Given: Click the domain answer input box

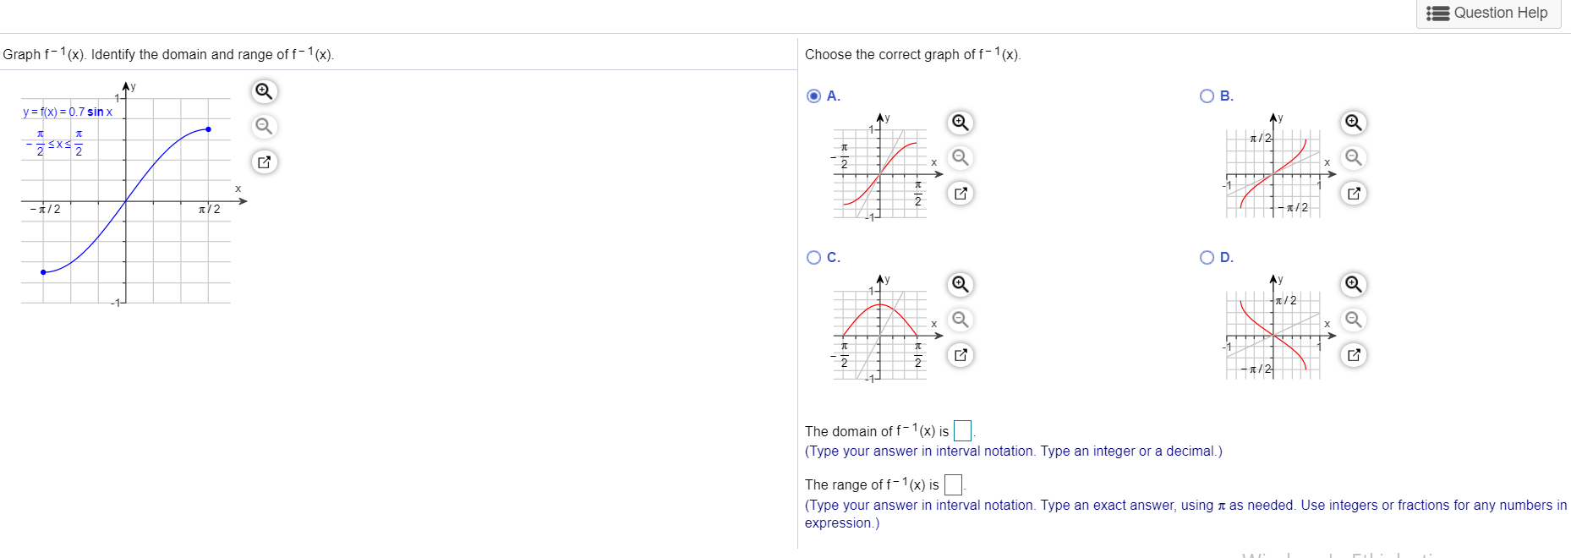Looking at the screenshot, I should tap(961, 430).
